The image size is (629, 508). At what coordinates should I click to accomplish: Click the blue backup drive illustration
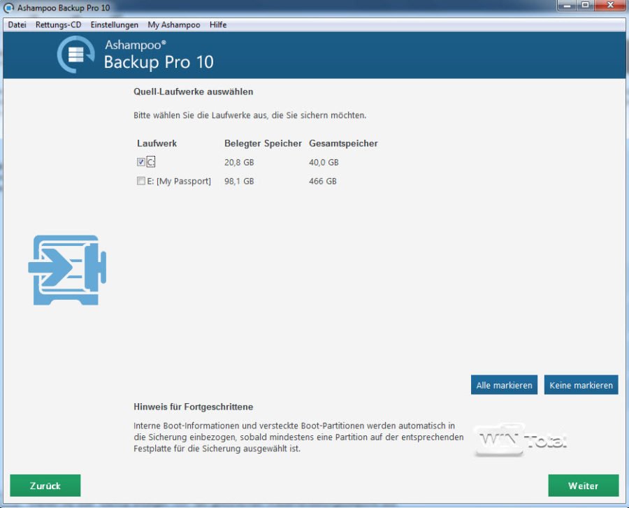[x=68, y=269]
